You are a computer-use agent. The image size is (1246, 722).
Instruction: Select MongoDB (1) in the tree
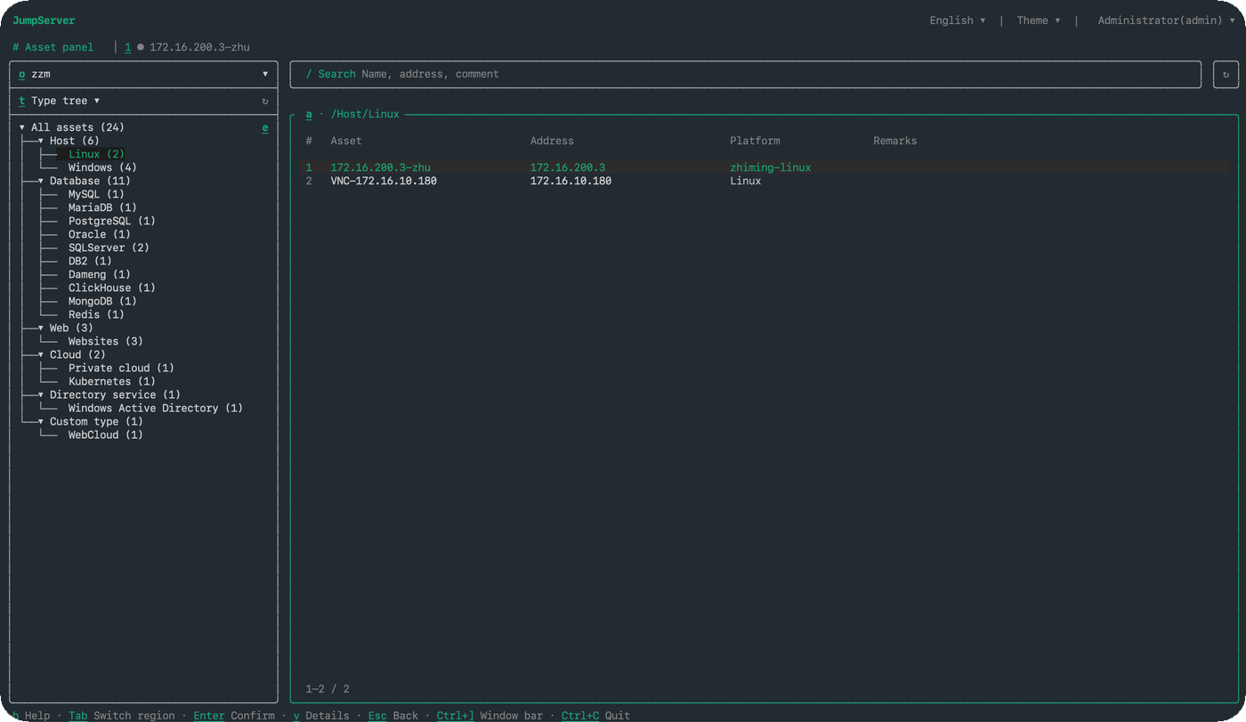tap(102, 302)
